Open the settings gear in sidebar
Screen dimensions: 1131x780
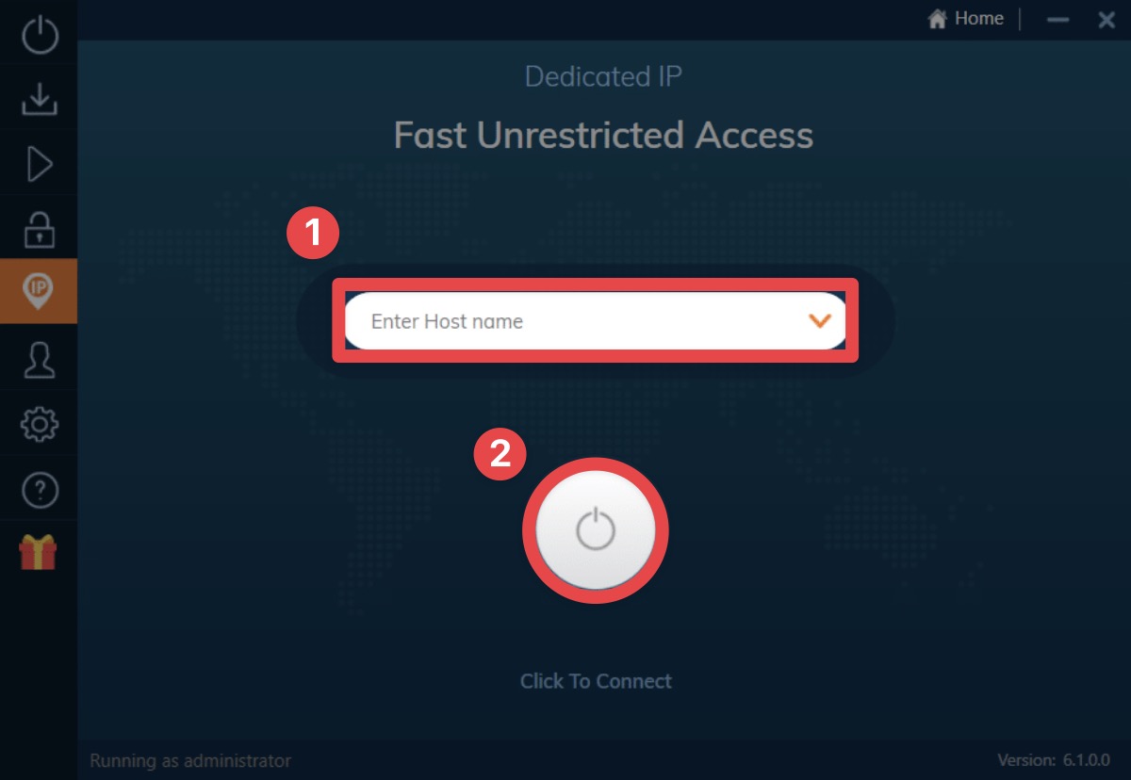pyautogui.click(x=40, y=425)
